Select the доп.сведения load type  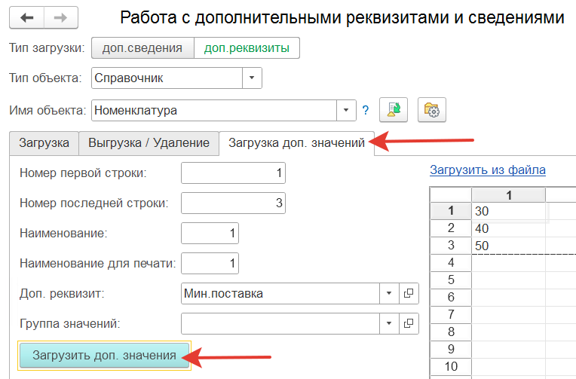[x=142, y=47]
